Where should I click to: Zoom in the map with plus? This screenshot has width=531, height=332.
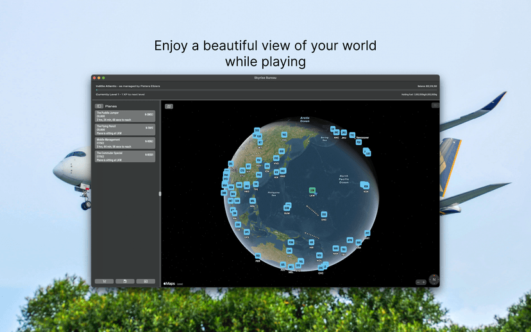coord(424,282)
